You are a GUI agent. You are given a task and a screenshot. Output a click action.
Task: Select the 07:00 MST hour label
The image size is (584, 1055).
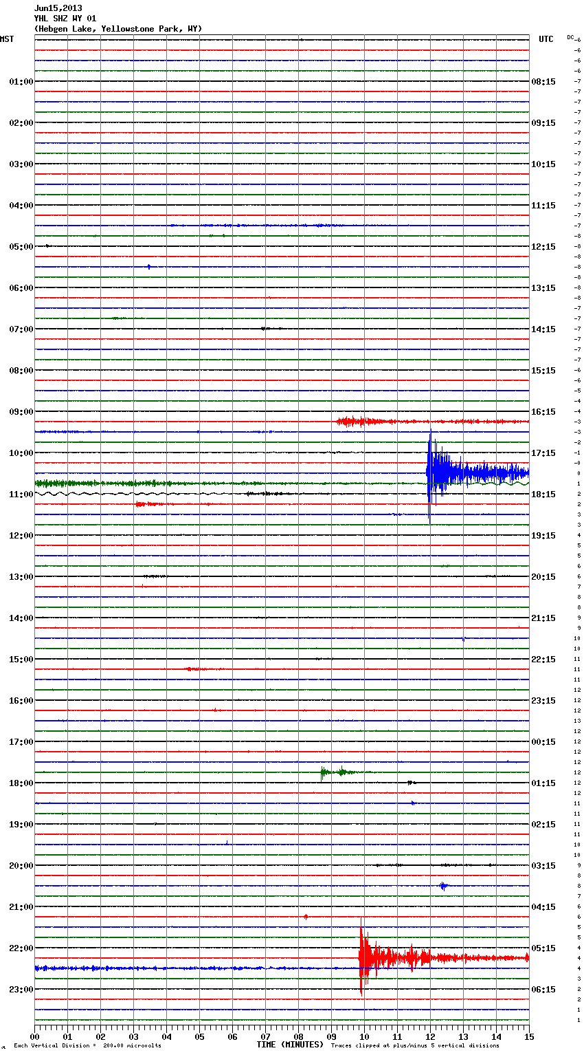point(21,329)
